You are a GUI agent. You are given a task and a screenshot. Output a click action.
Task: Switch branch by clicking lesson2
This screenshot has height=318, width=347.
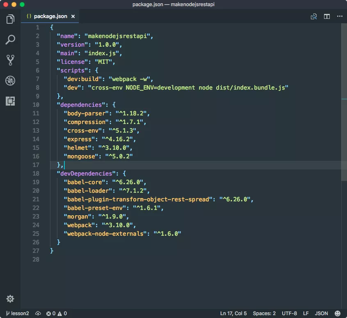(17, 313)
